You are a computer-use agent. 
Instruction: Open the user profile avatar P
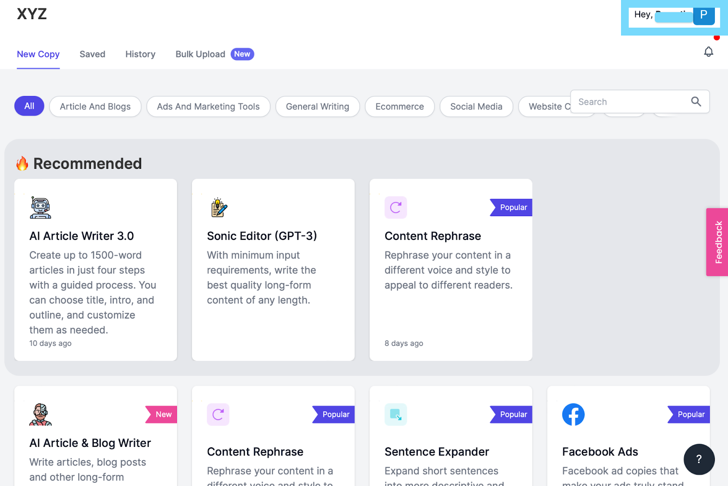703,15
